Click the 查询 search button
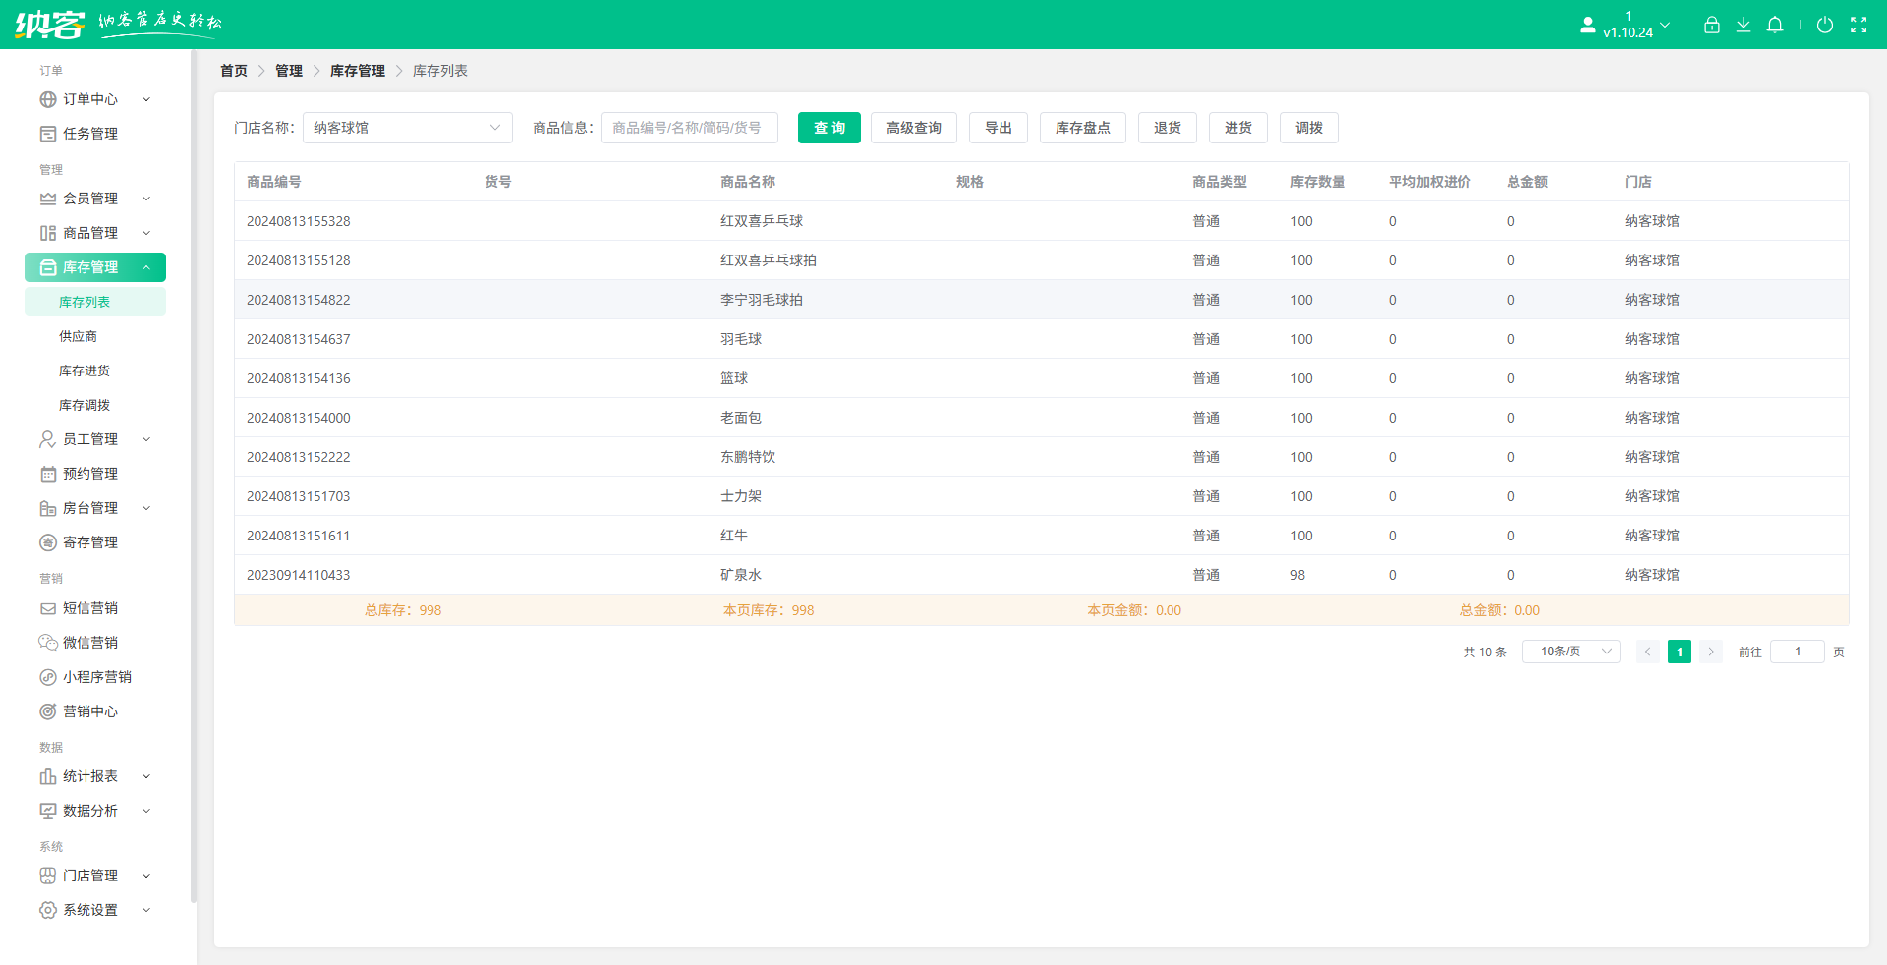1887x965 pixels. (x=829, y=128)
